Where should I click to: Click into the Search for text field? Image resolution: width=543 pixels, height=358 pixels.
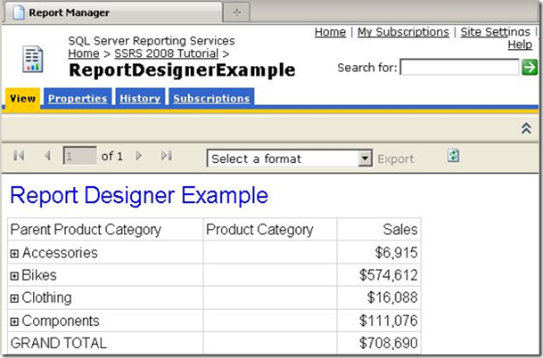tap(459, 67)
